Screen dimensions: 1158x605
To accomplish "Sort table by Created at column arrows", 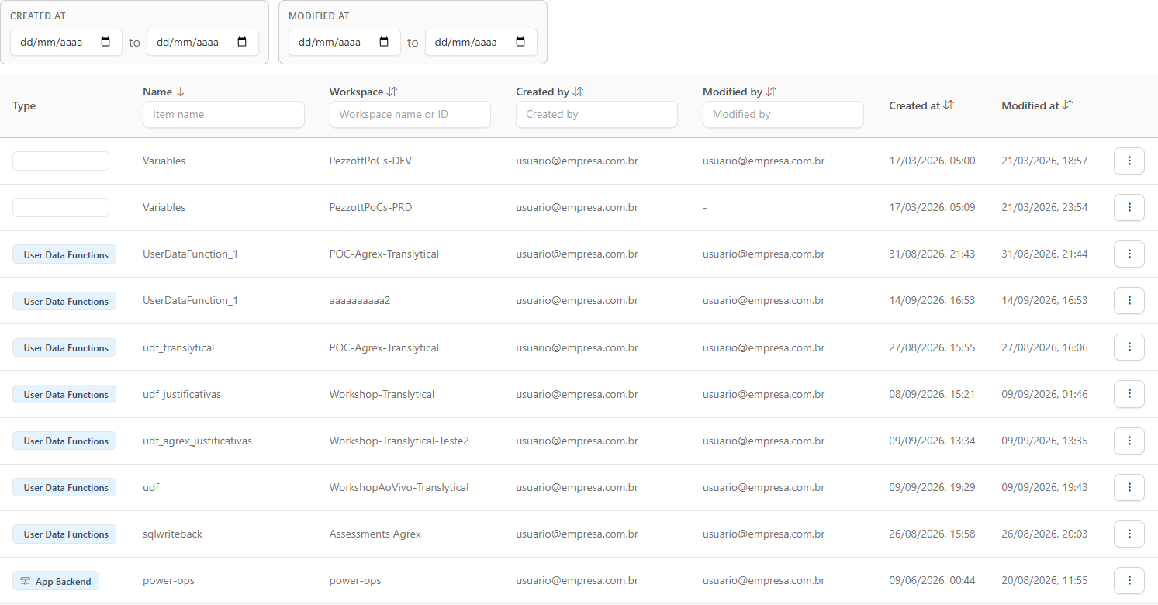I will (x=949, y=105).
